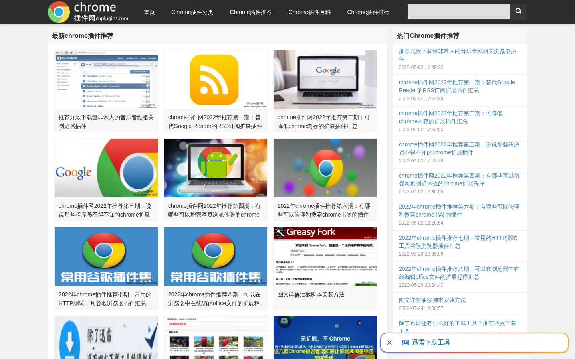This screenshot has width=575, height=359.
Task: Open card title 第三期 程序员不得不知
Action: [x=105, y=210]
